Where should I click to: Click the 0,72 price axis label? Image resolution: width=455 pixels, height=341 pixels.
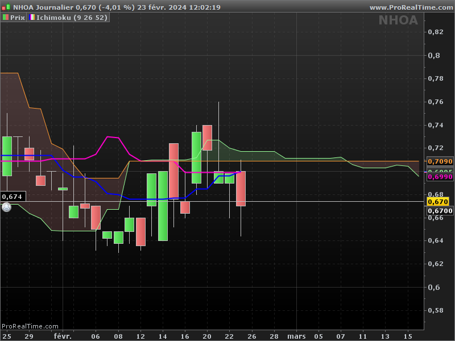click(x=436, y=148)
